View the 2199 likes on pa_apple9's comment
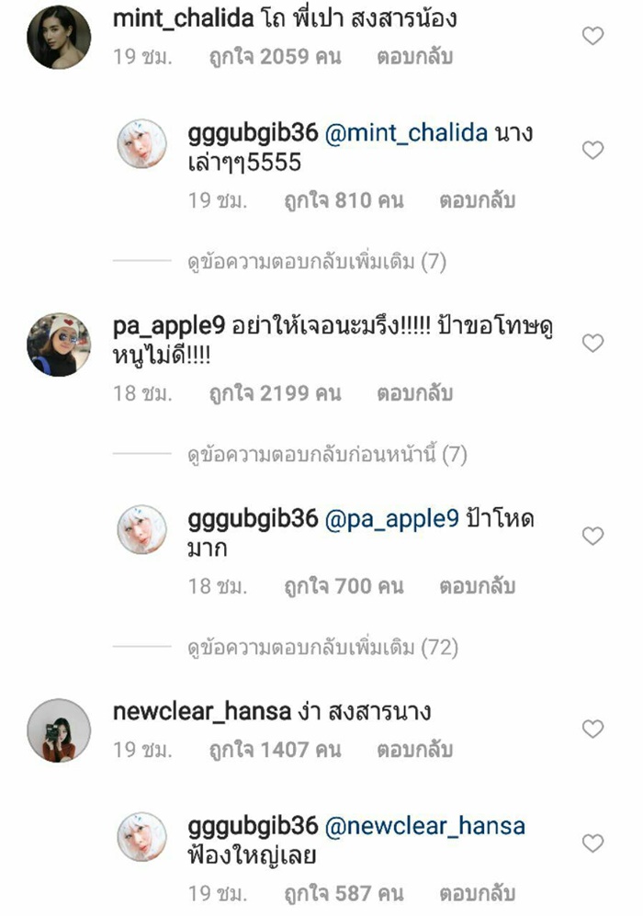This screenshot has height=916, width=643. [x=275, y=393]
